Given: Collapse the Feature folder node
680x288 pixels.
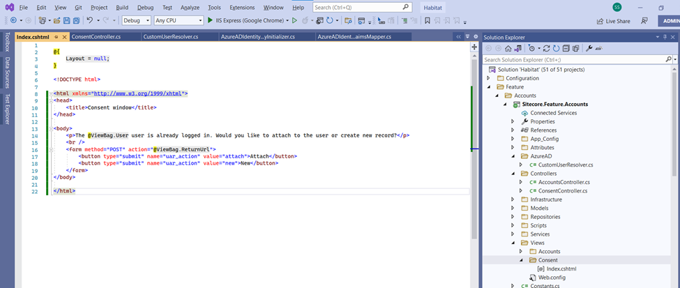Looking at the screenshot, I should [489, 86].
